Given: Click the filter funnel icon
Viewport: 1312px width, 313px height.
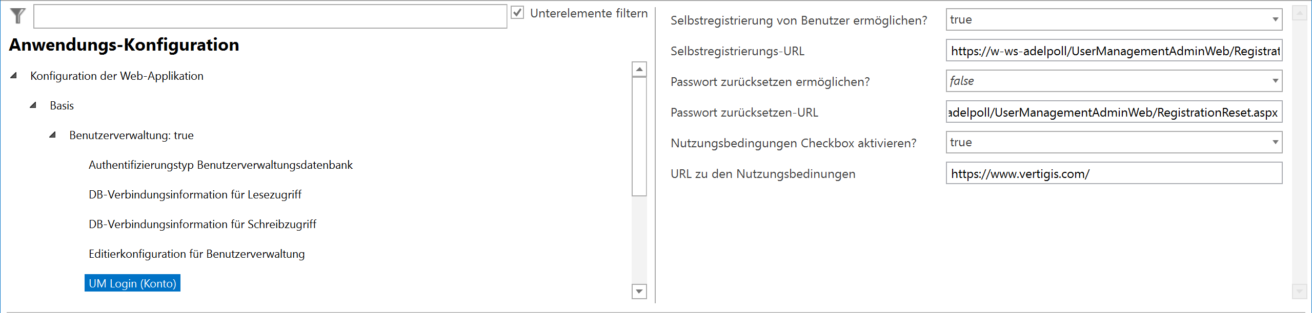Looking at the screenshot, I should coord(17,15).
